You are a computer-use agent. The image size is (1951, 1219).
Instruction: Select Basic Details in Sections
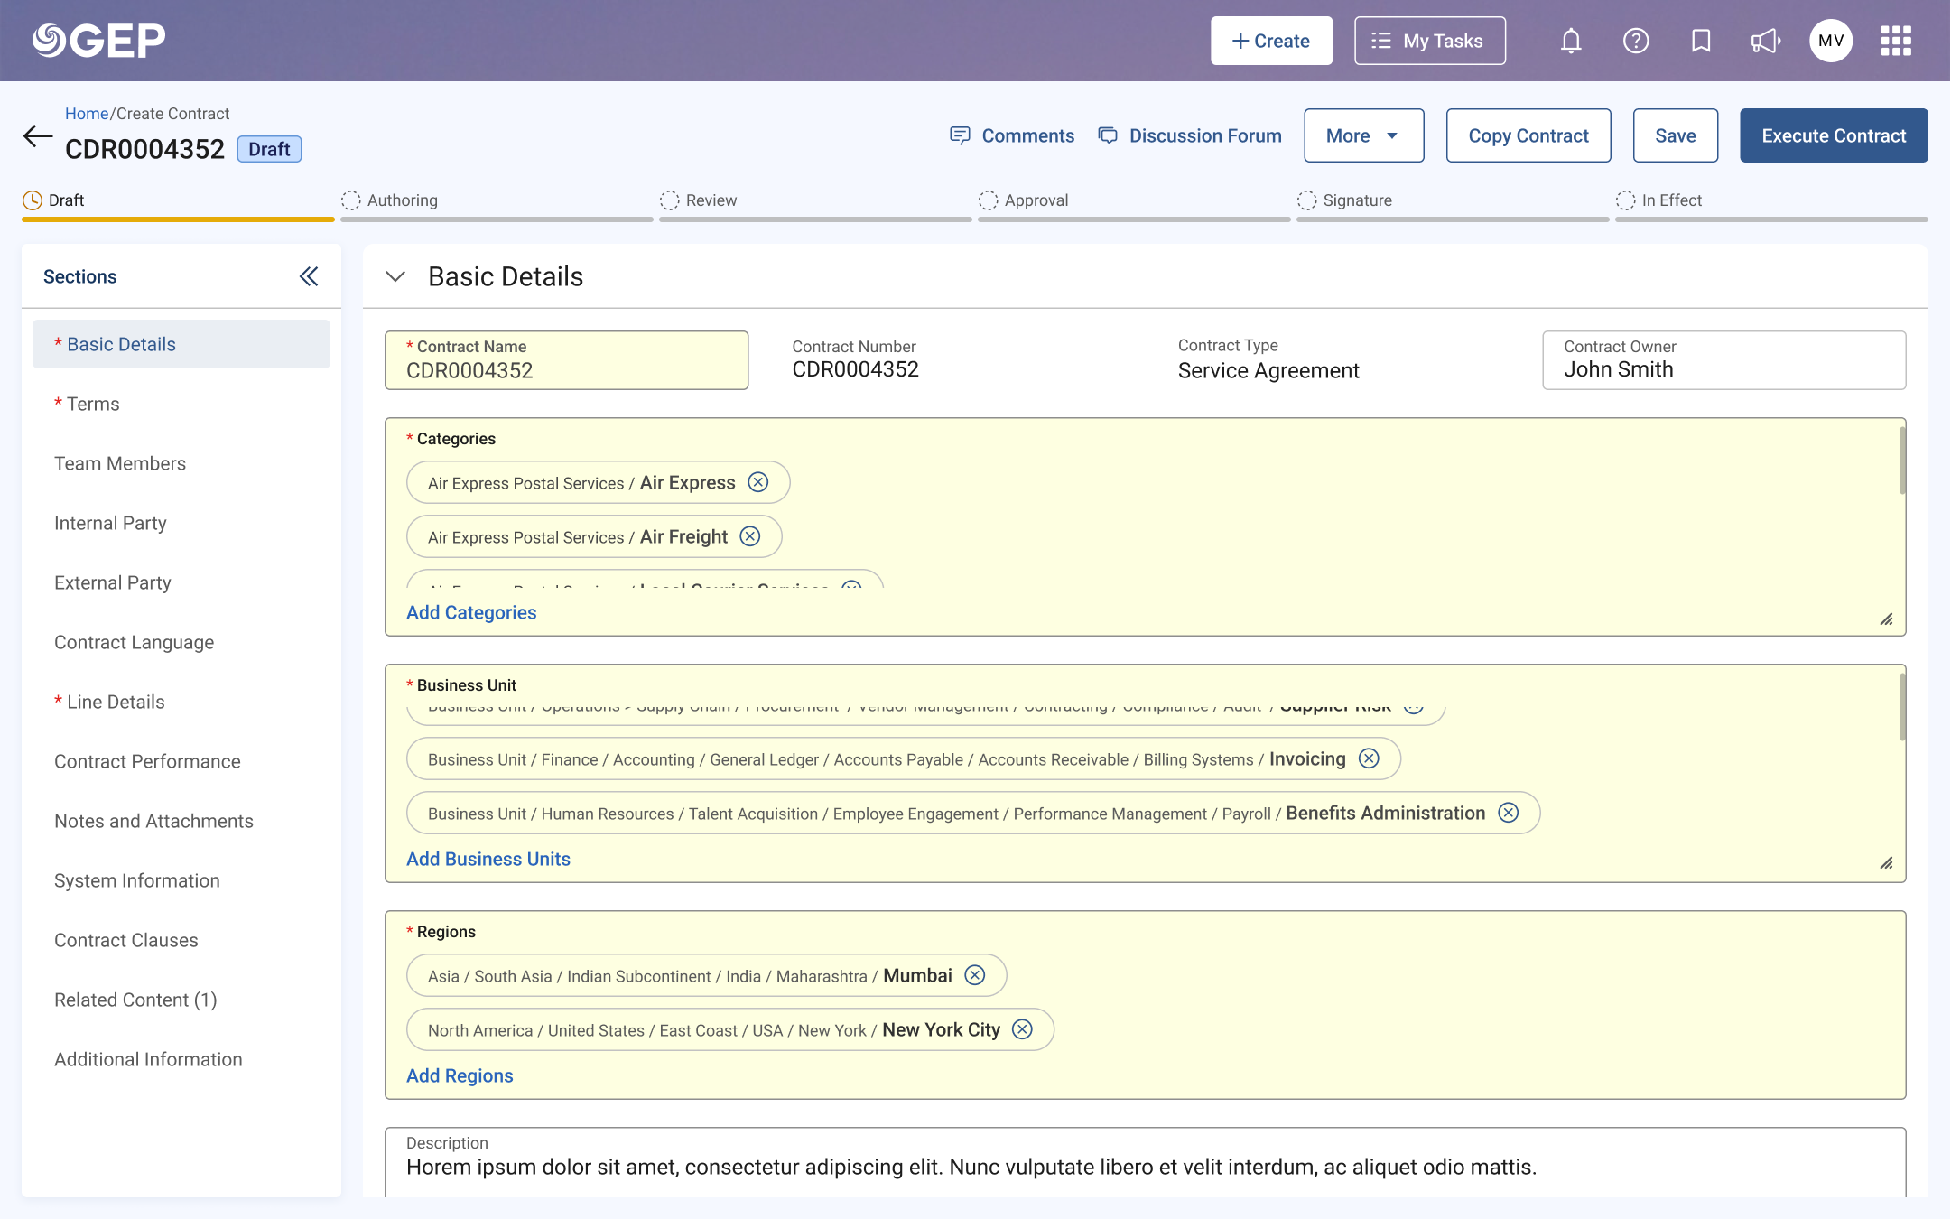(181, 344)
